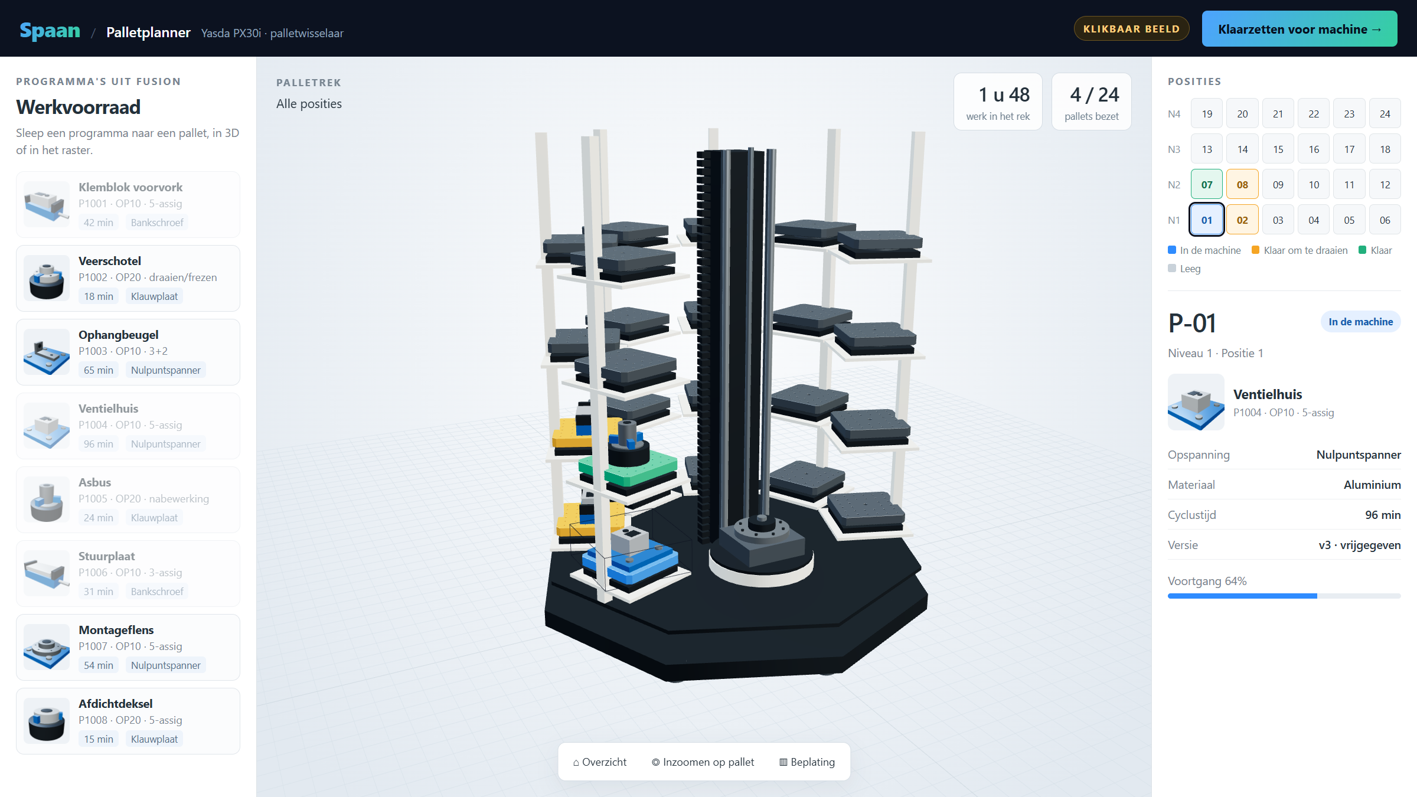The image size is (1417, 797).
Task: Click the Ventielhuis thumbnail in P-01 details
Action: point(1196,402)
